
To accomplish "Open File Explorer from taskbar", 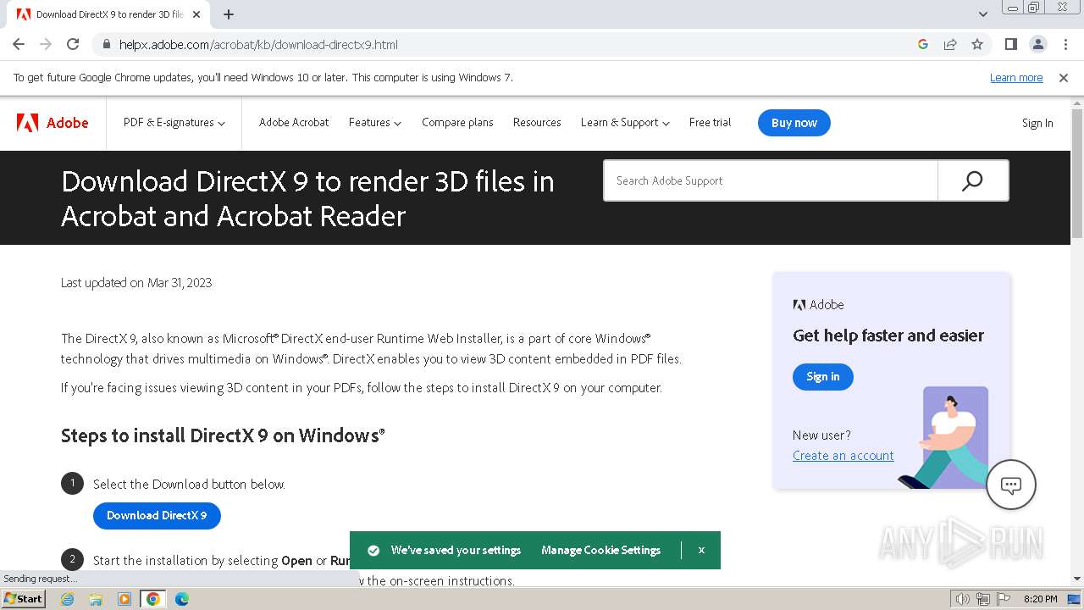I will click(96, 599).
